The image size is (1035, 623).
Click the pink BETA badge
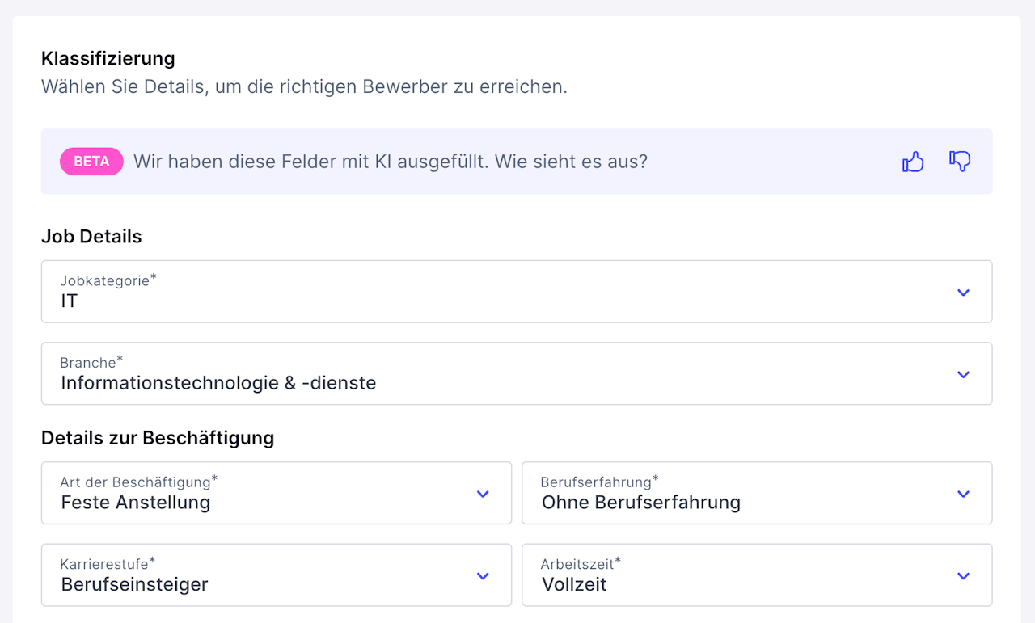91,162
